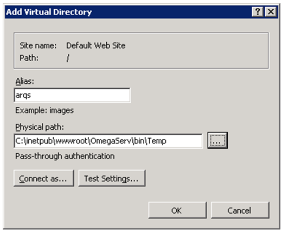This screenshot has width=282, height=230.
Task: Click the question mark help icon
Action: pos(258,12)
